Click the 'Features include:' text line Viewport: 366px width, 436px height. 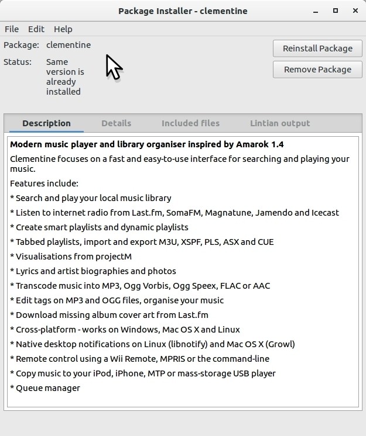coord(44,184)
